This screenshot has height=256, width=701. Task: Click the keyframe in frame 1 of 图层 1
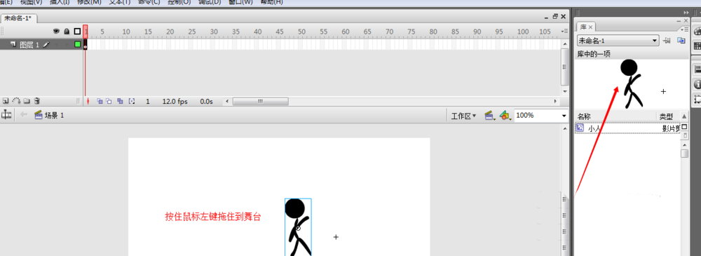pos(85,44)
